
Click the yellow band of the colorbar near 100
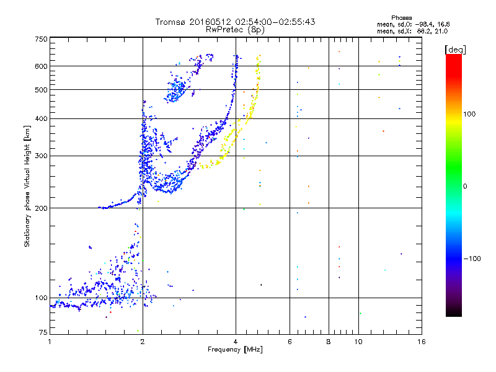pyautogui.click(x=454, y=120)
